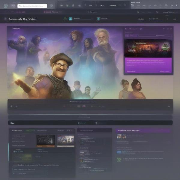
Task: Click the logo icon in the top-left corner
Action: click(5, 6)
